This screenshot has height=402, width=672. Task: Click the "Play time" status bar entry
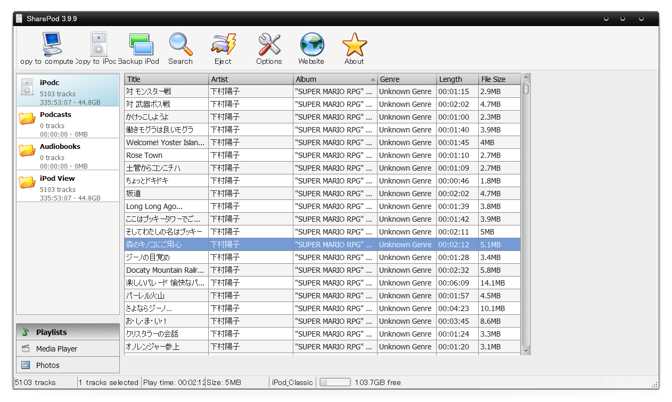pyautogui.click(x=174, y=382)
